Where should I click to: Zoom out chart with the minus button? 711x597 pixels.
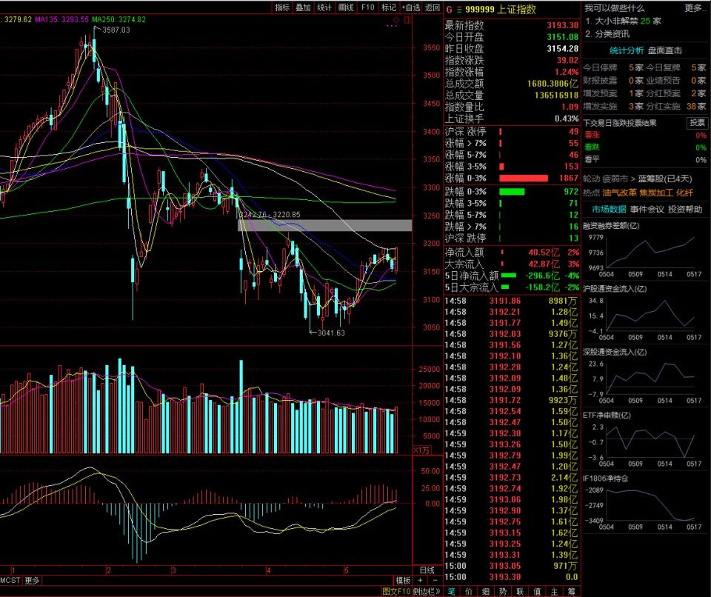point(435,580)
